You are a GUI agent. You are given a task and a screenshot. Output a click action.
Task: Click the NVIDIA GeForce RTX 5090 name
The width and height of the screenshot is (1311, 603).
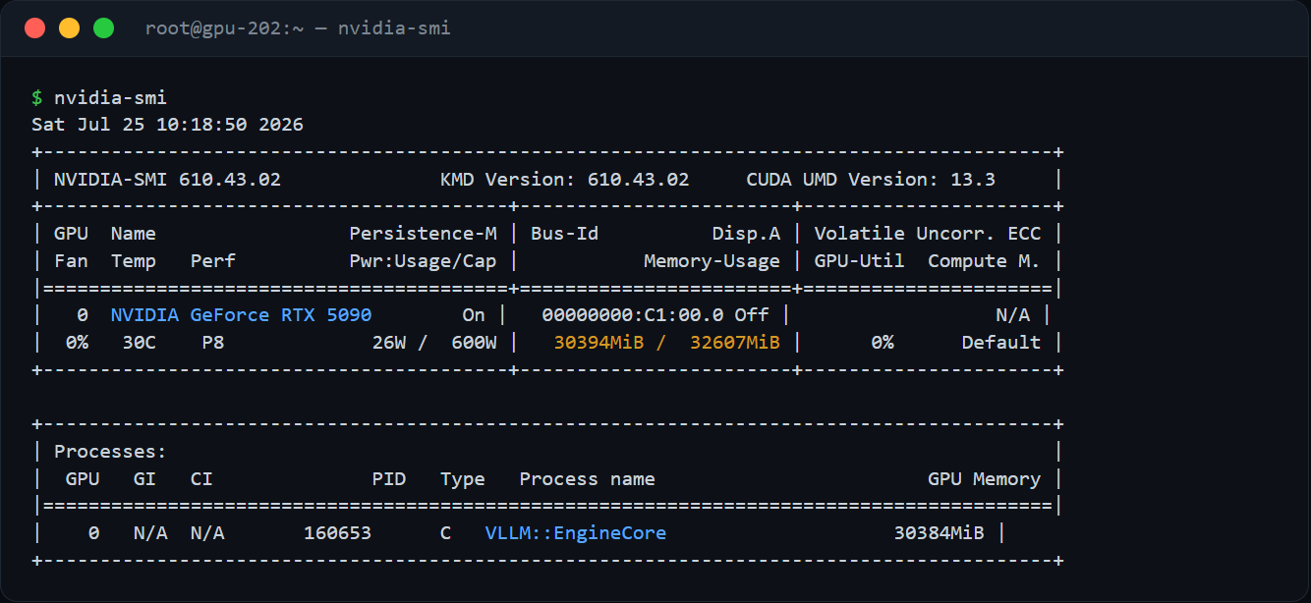pyautogui.click(x=241, y=315)
